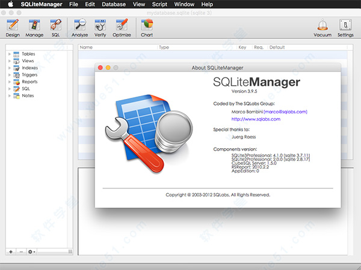Image resolution: width=361 pixels, height=270 pixels.
Task: Click the "CubeSQL Server: 1.5.0" line
Action: [x=254, y=163]
